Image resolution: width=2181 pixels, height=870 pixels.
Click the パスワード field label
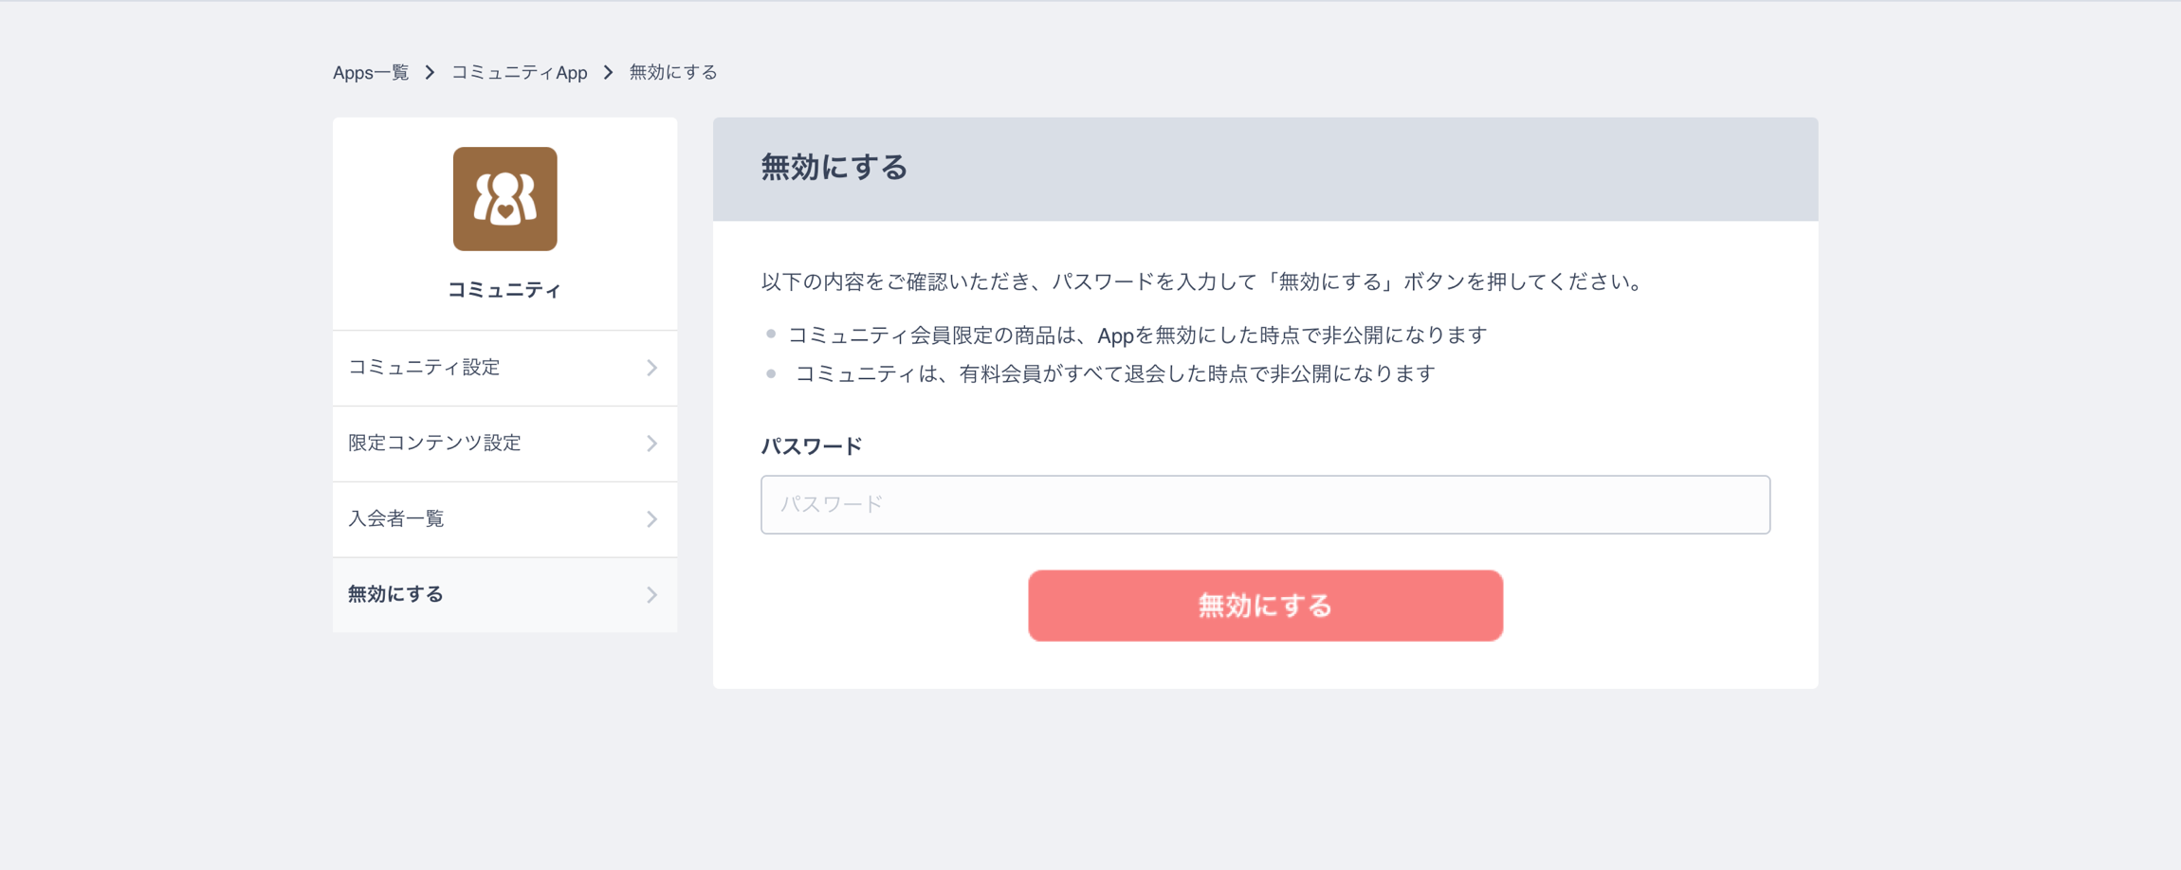click(812, 446)
